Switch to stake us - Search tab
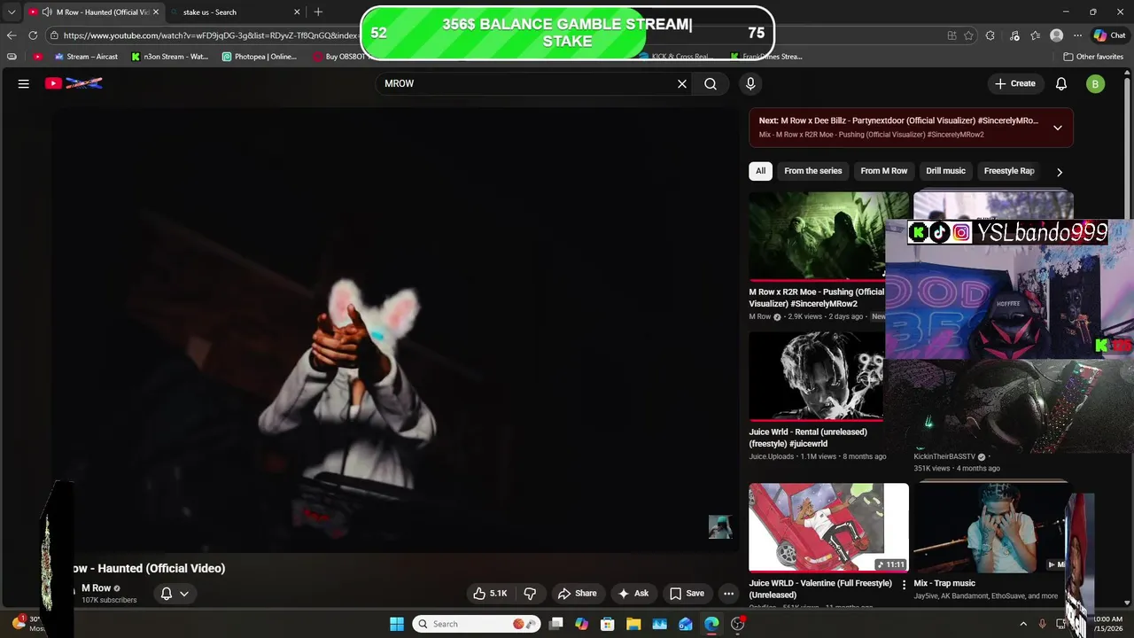Viewport: 1134px width, 638px height. [232, 12]
